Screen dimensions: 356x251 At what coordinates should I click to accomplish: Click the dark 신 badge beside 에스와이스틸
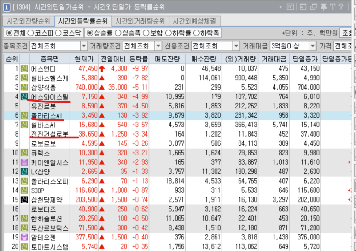[24, 97]
